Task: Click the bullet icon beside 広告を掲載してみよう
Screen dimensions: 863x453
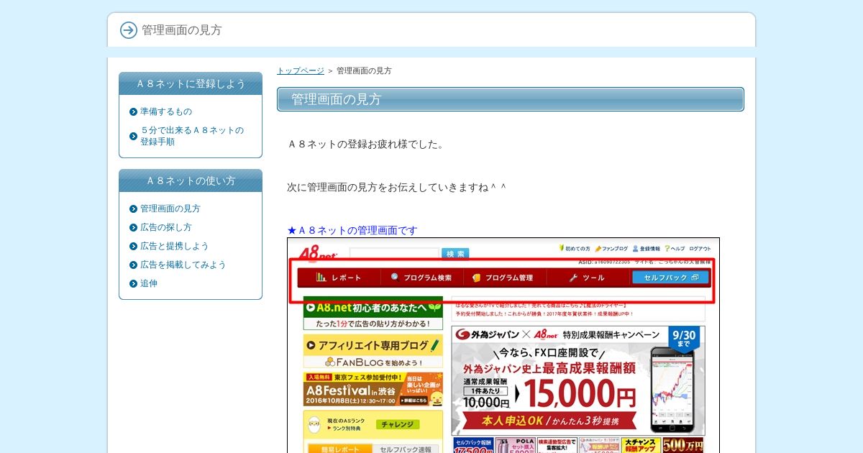Action: pyautogui.click(x=133, y=265)
